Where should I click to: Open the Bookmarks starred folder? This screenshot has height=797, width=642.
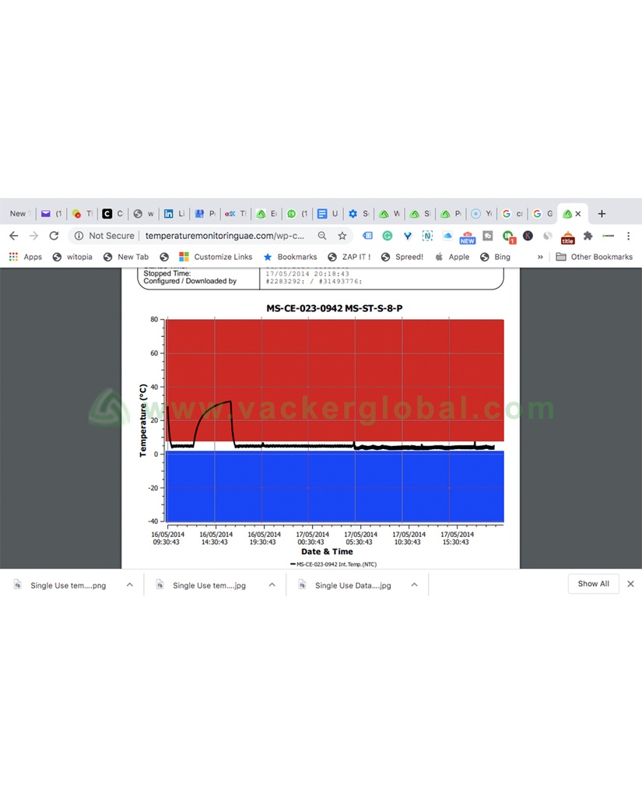tap(290, 257)
